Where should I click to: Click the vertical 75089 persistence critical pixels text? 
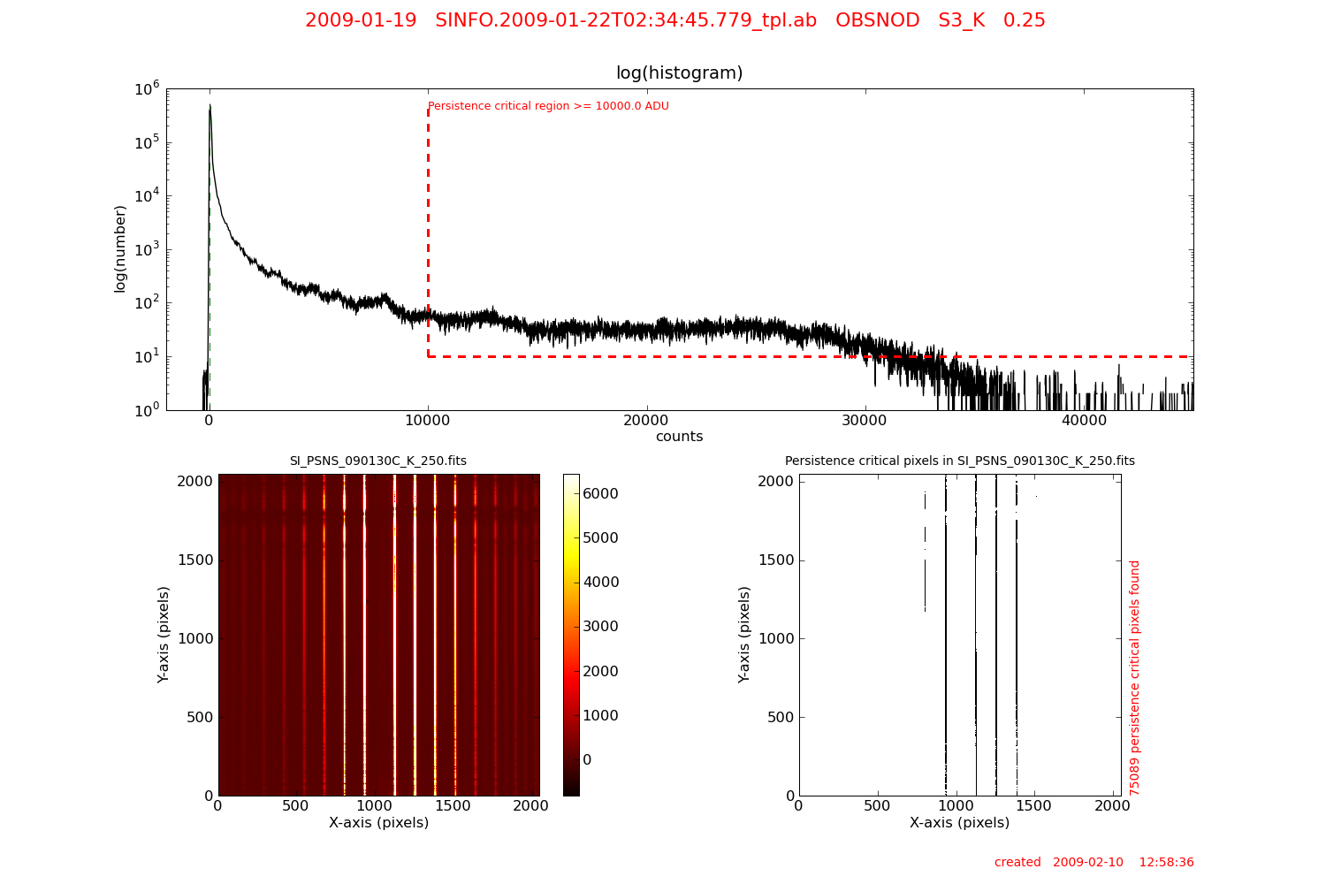point(1135,677)
